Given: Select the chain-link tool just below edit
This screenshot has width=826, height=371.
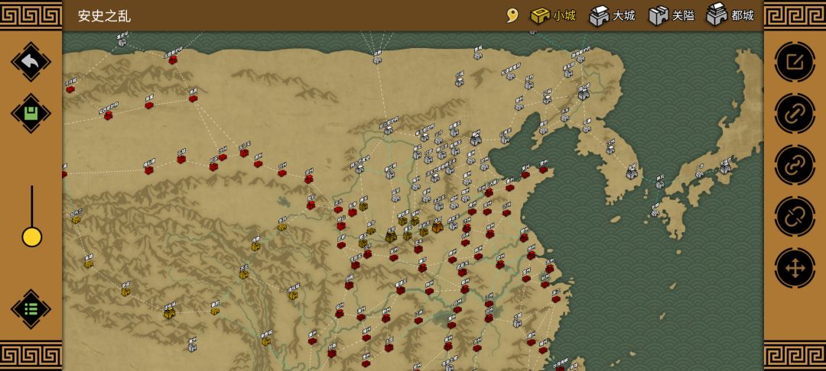Looking at the screenshot, I should [795, 114].
